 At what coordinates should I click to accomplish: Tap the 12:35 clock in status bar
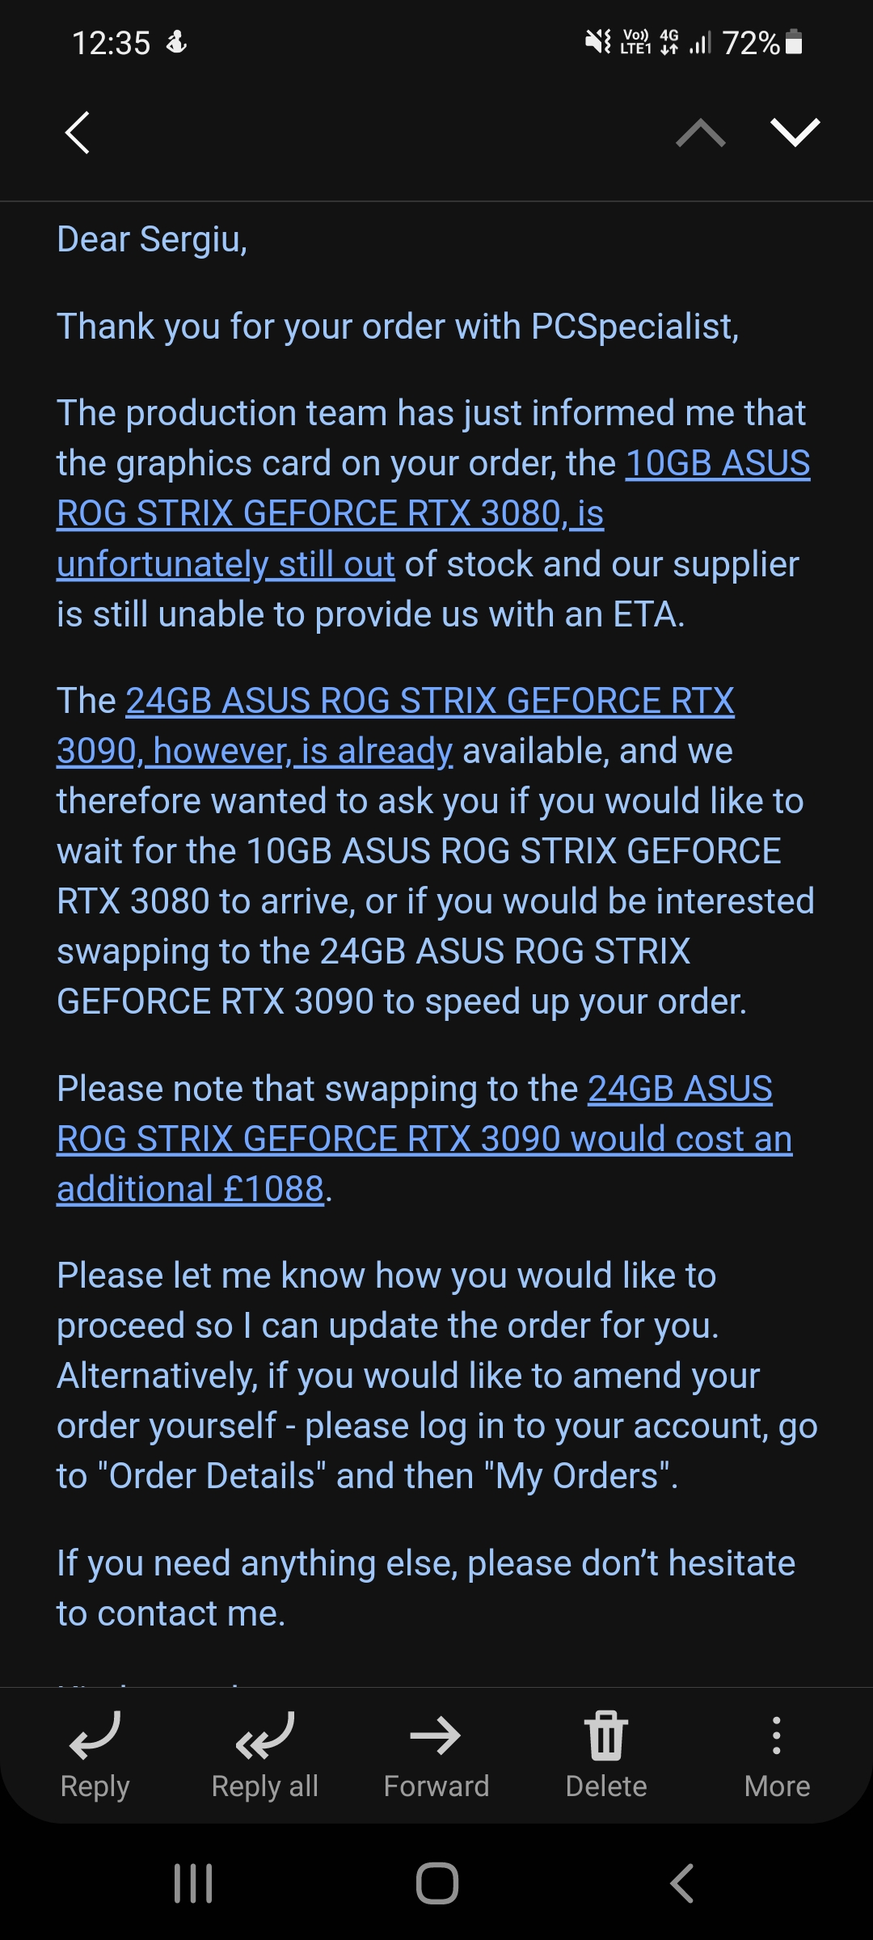coord(112,43)
